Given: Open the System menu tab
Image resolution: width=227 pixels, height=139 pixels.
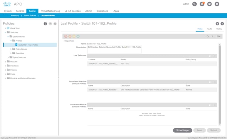Looking at the screenshot, I should 8,11.
